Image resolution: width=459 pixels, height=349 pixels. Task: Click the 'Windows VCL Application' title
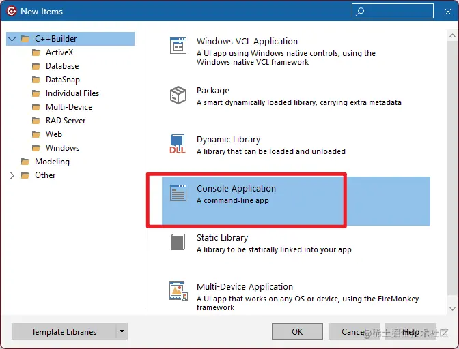[247, 41]
